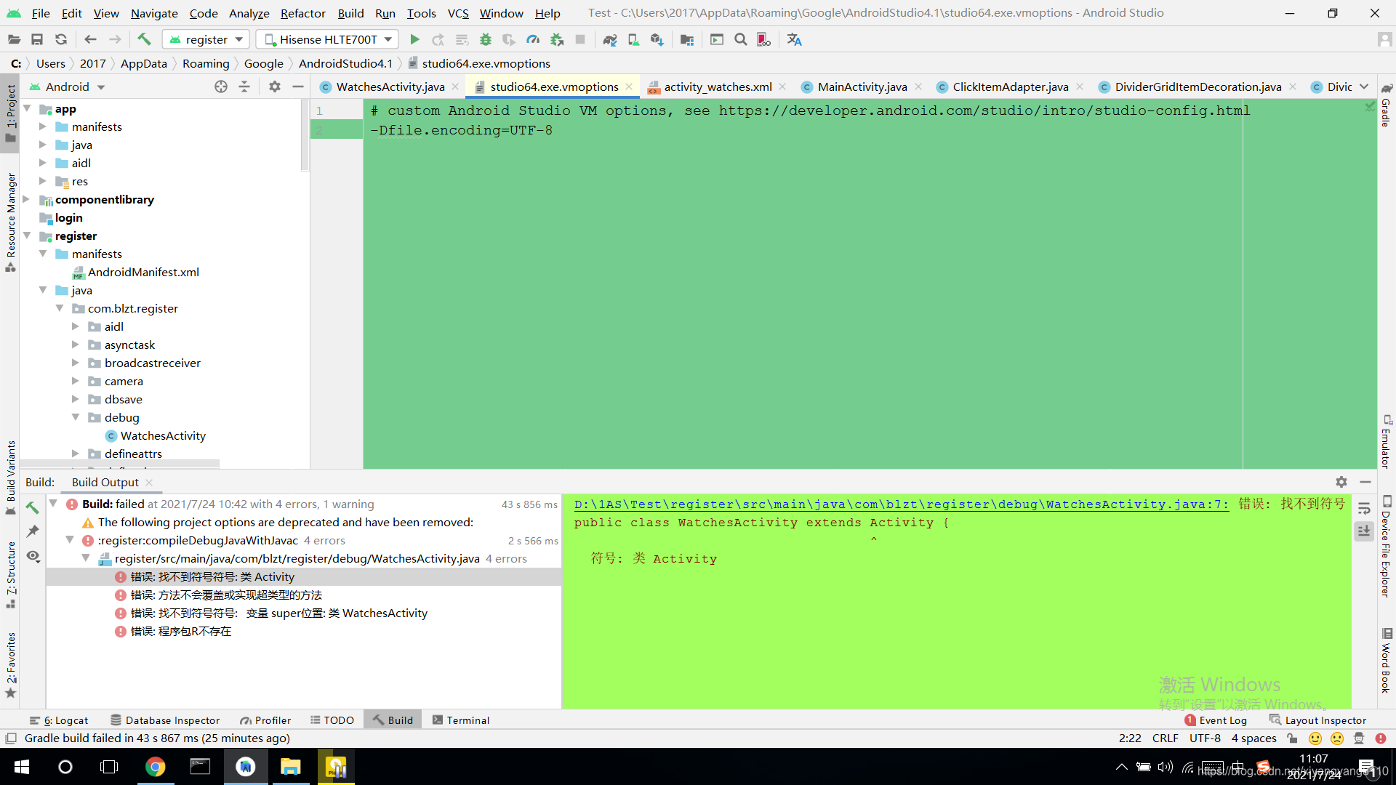This screenshot has width=1396, height=785.
Task: Open AVD Manager icon in toolbar
Action: pos(633,40)
